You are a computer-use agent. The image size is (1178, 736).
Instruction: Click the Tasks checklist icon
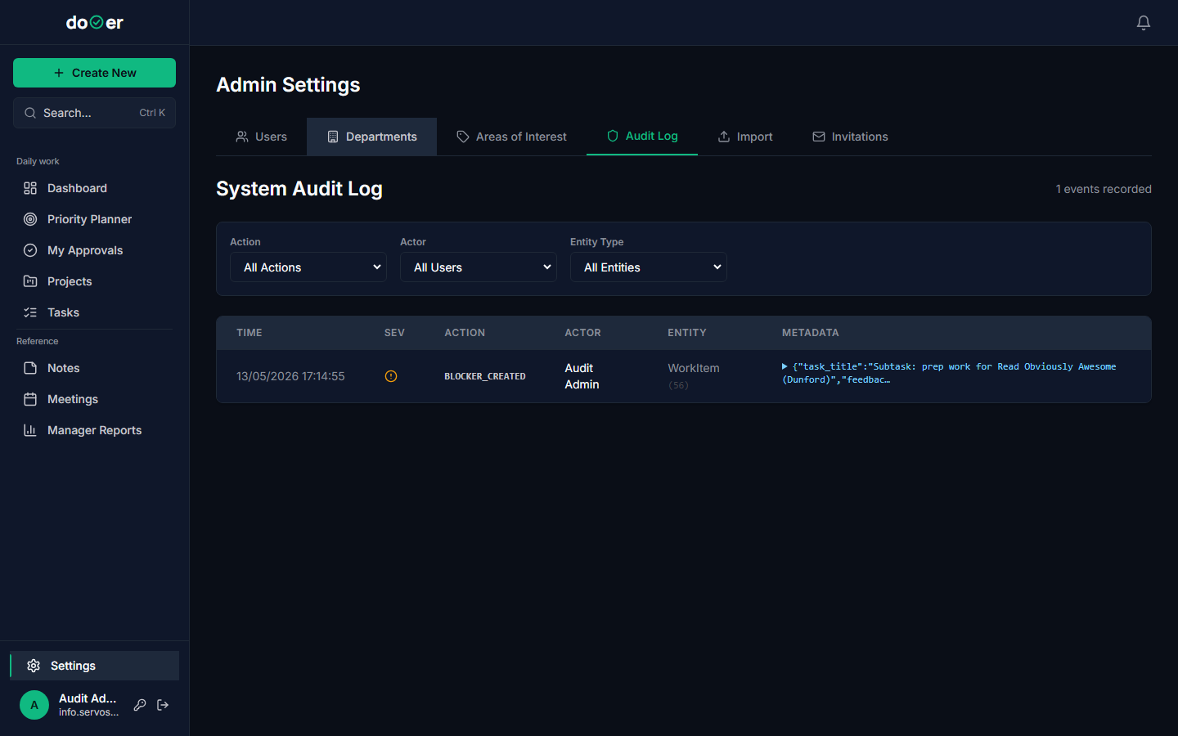click(30, 312)
